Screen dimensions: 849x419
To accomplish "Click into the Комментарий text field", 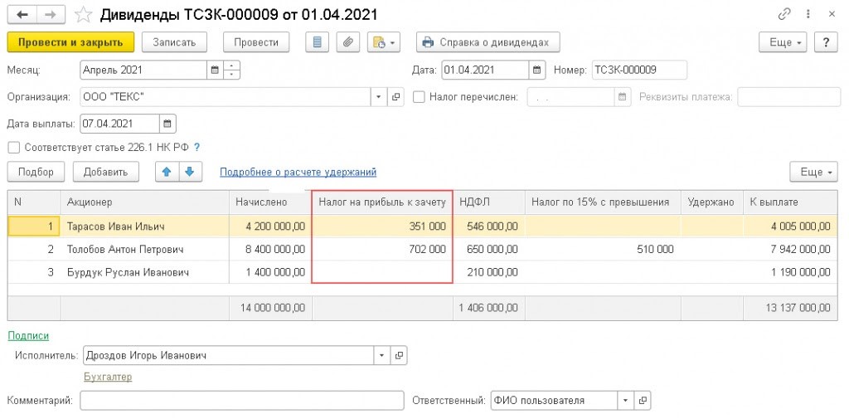I will coord(241,401).
